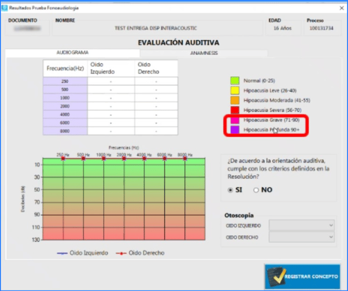Open the Oído Derecho otoscopia dropdown

(302, 237)
